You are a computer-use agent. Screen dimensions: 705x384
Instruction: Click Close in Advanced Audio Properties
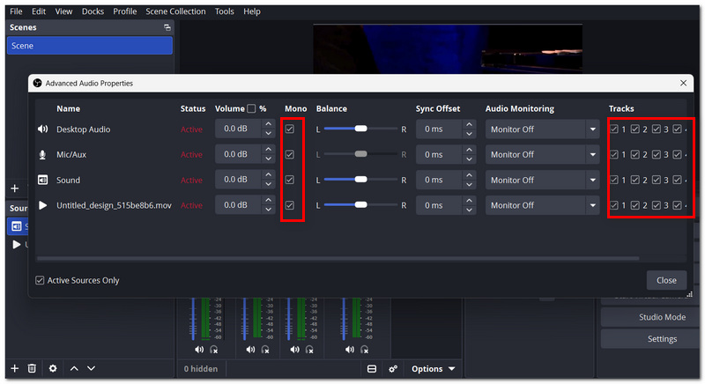pyautogui.click(x=666, y=280)
